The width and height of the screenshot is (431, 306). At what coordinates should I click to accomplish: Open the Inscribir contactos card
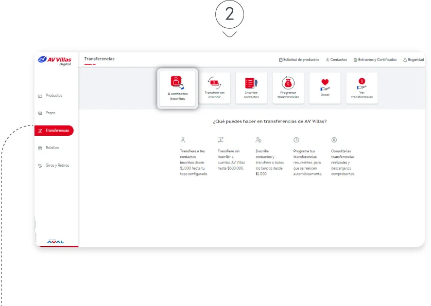[x=251, y=88]
